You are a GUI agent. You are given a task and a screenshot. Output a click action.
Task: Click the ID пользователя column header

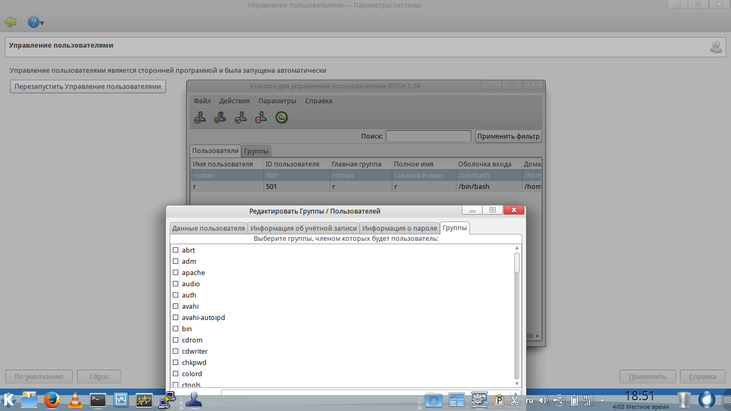296,164
